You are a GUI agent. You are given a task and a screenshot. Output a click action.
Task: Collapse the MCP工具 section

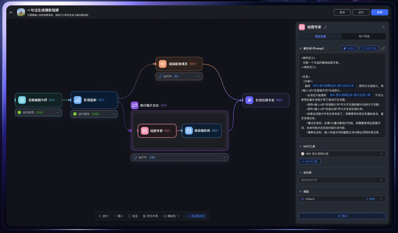[300, 146]
